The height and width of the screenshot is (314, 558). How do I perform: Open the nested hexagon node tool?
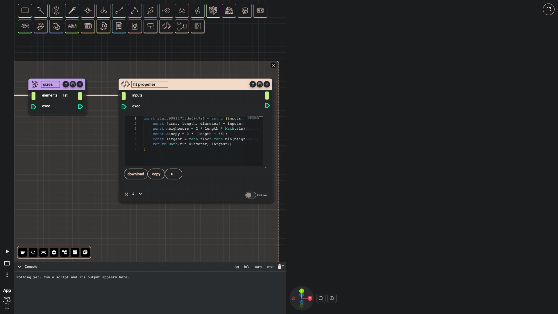pyautogui.click(x=56, y=11)
